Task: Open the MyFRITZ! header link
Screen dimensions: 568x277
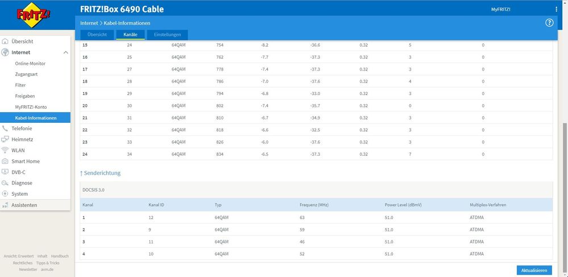Action: [500, 10]
